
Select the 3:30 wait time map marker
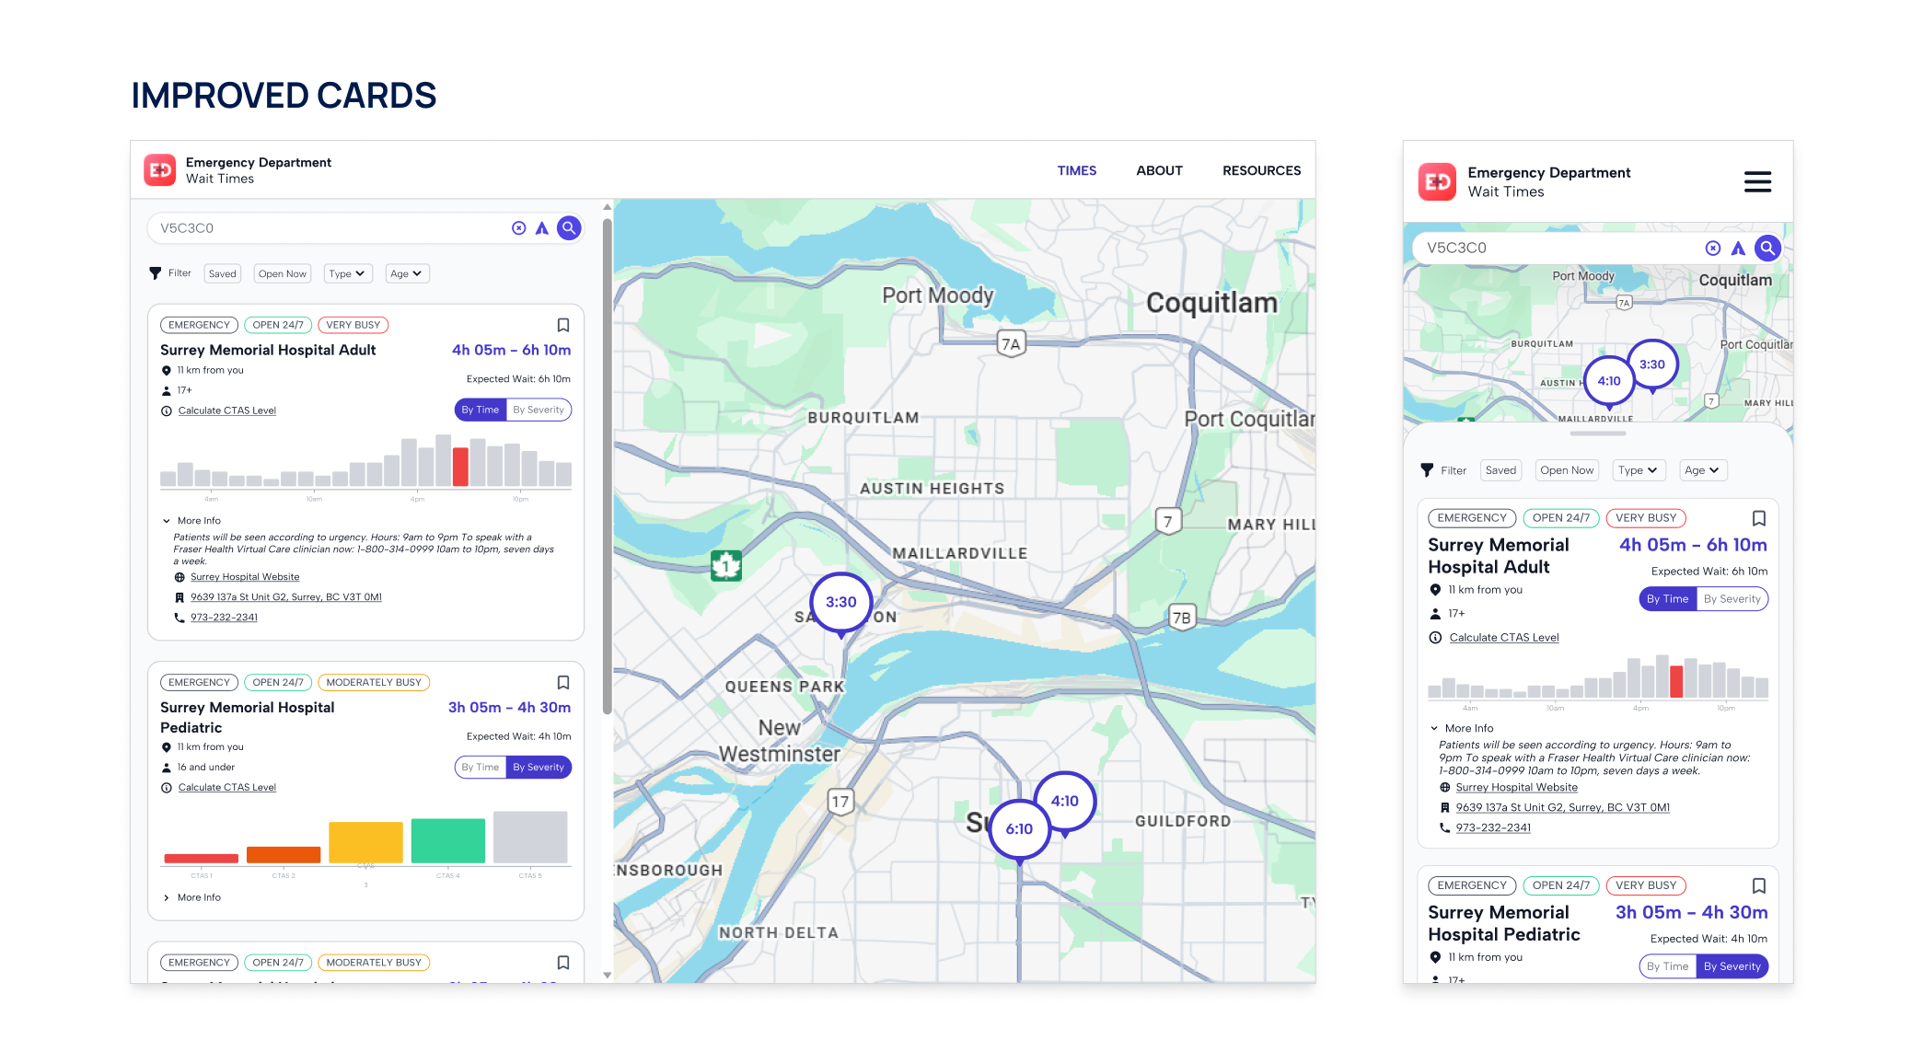point(840,602)
